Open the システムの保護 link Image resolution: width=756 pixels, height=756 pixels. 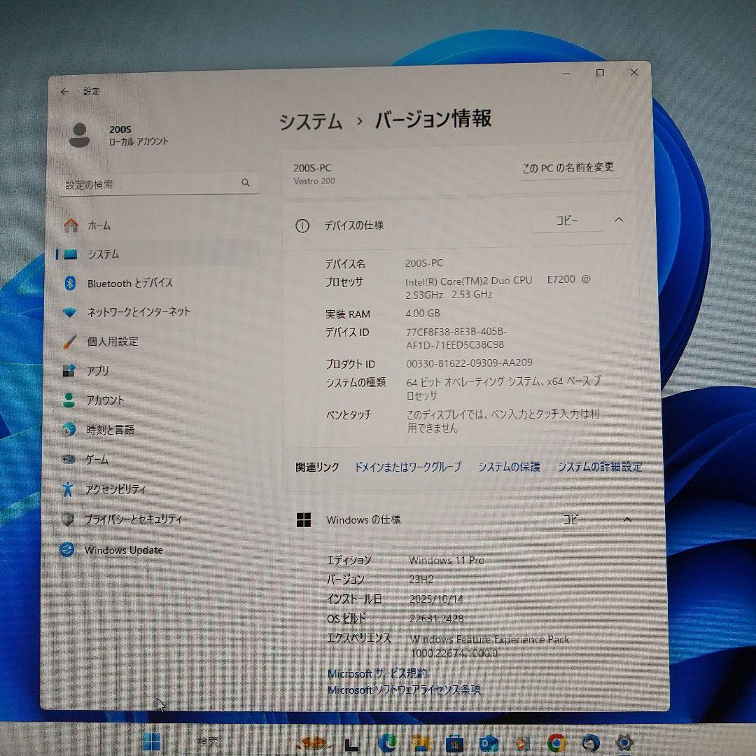pos(508,466)
